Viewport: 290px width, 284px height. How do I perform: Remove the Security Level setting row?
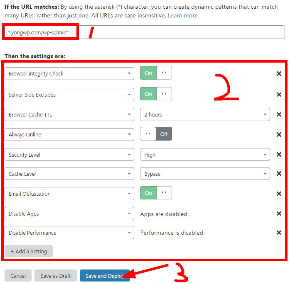(x=279, y=155)
